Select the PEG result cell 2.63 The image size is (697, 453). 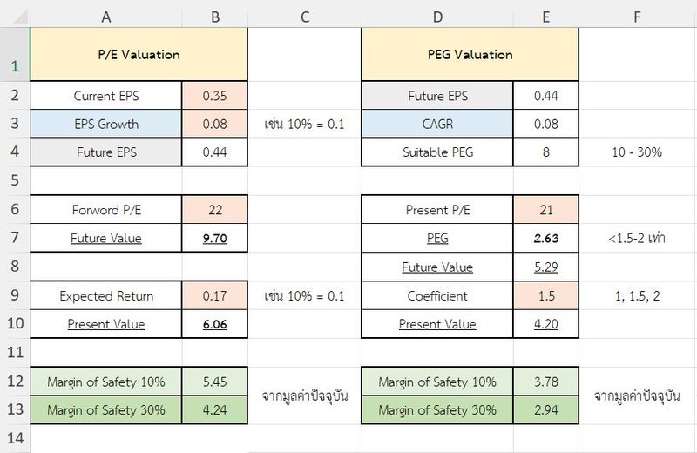[x=546, y=238]
